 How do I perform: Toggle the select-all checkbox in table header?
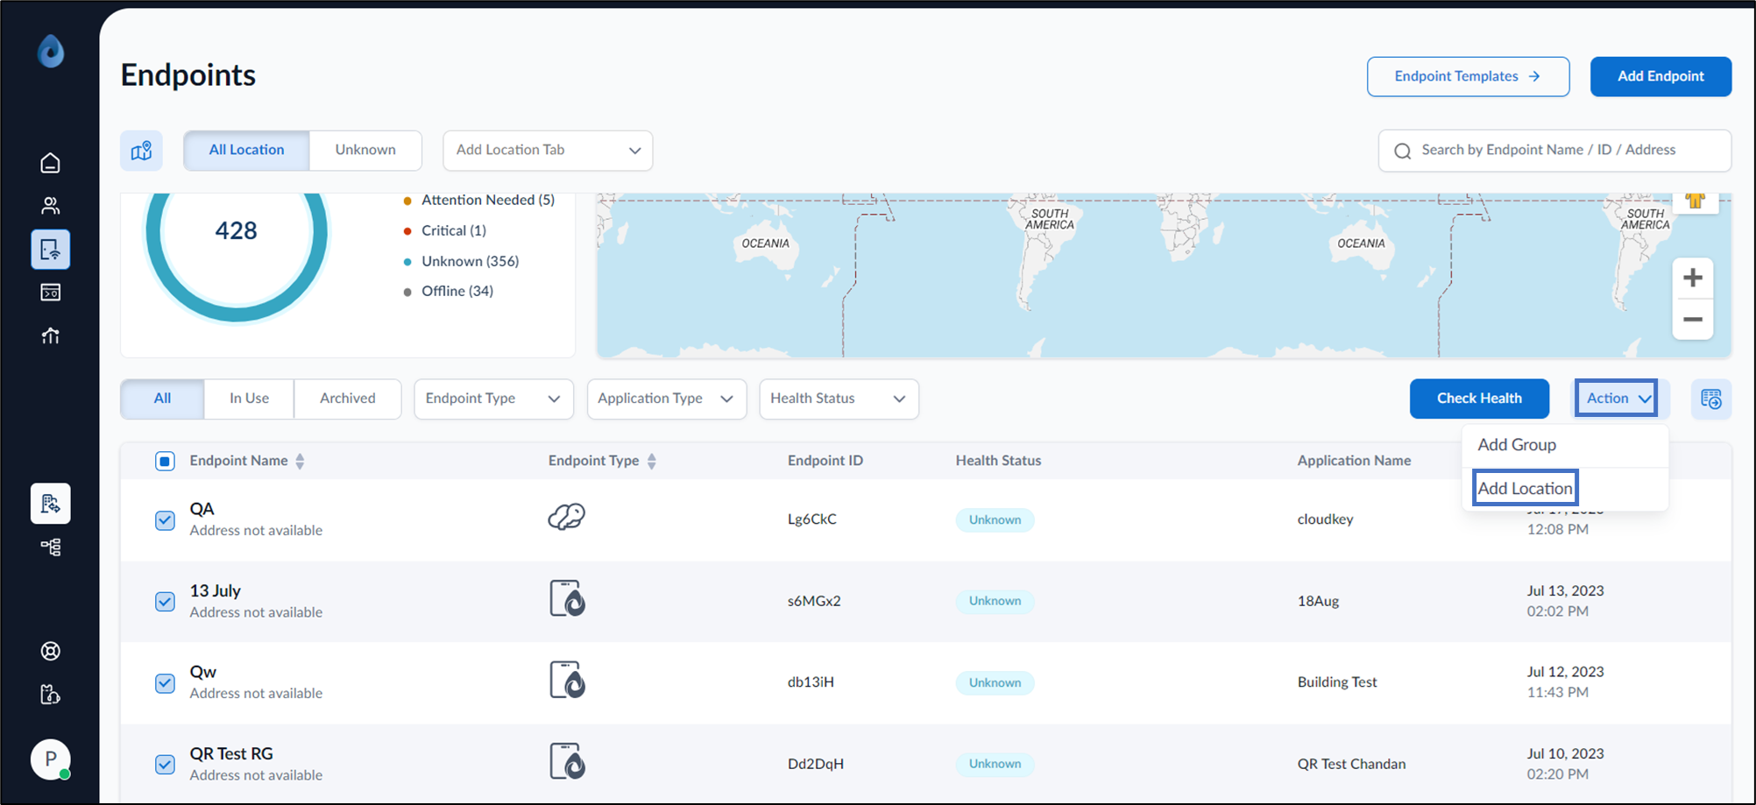coord(165,461)
